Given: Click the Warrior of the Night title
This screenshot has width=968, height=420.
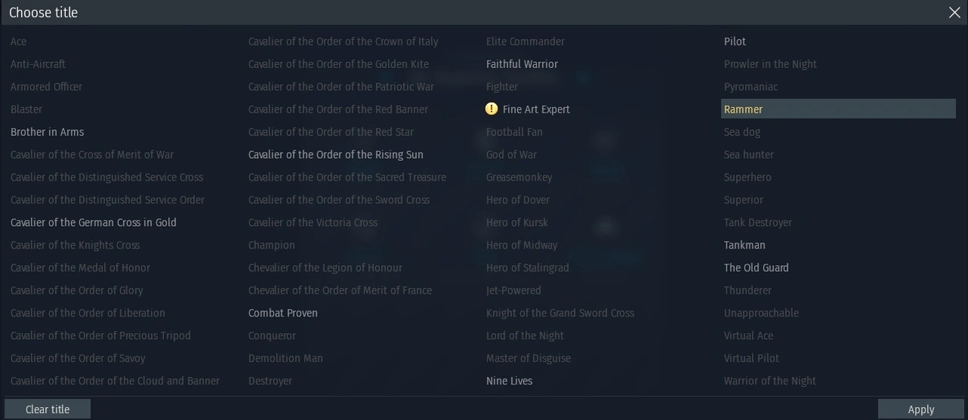Looking at the screenshot, I should [x=770, y=381].
